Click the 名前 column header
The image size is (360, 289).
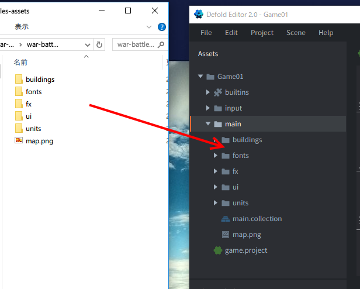click(x=21, y=62)
